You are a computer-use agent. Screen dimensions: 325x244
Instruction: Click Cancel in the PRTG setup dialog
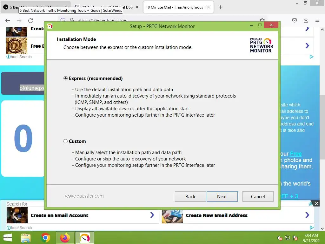pos(258,196)
